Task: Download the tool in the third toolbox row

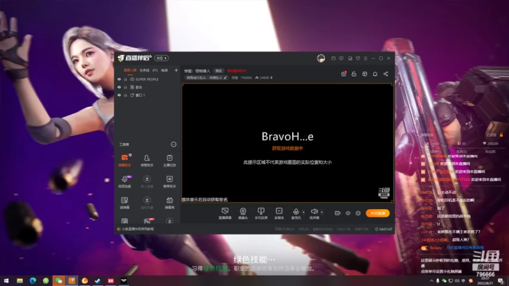Action: [x=147, y=203]
